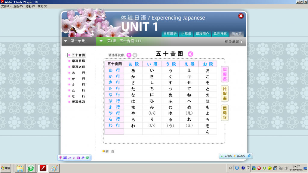Click the ら行 row header in chart
The image size is (308, 173).
(114, 119)
